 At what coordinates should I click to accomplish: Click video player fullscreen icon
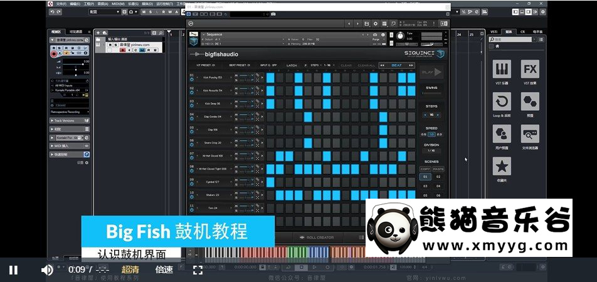click(198, 270)
